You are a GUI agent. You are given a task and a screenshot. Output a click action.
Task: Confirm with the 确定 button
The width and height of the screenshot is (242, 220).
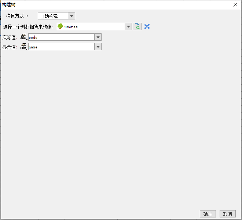(x=208, y=214)
